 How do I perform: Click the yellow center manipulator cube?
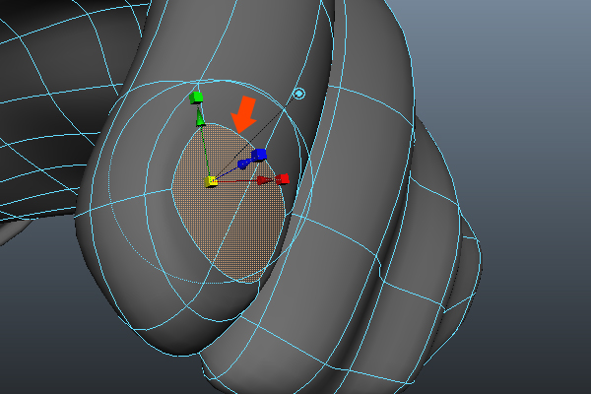coord(211,181)
